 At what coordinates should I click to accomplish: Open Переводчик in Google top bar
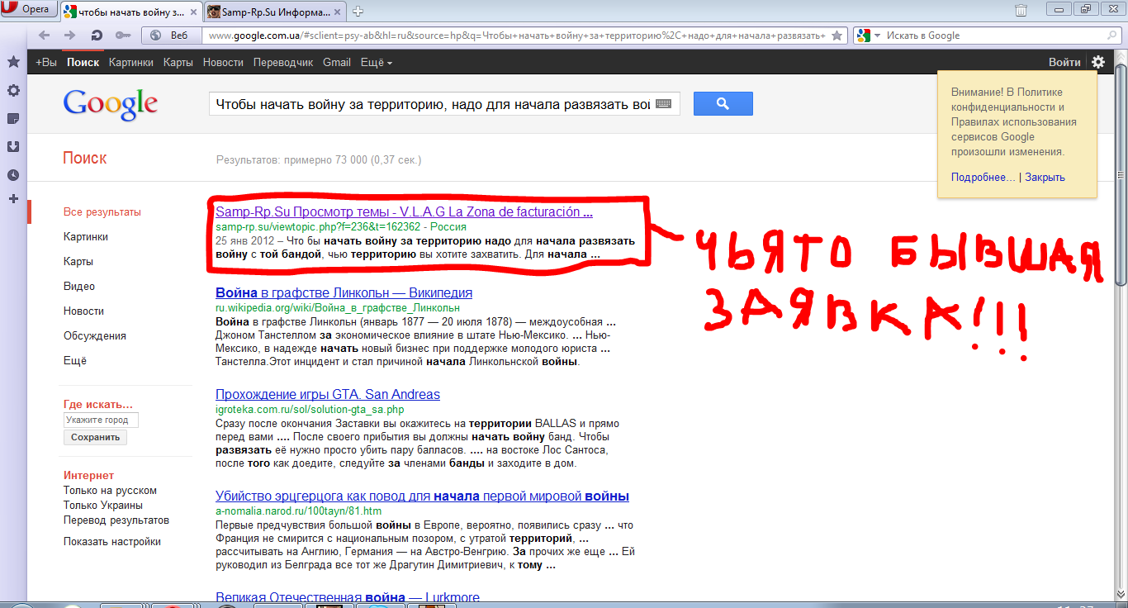[x=283, y=62]
